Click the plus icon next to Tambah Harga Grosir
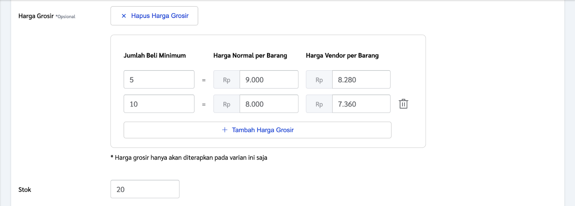Viewport: 575px width, 206px height. (x=225, y=130)
